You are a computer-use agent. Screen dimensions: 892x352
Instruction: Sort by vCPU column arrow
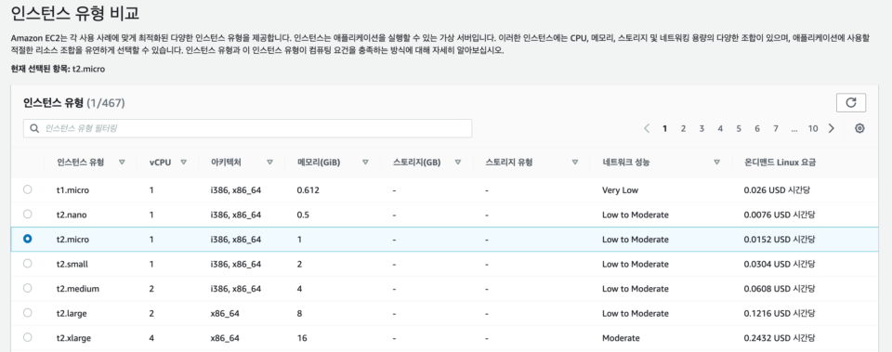click(x=183, y=162)
